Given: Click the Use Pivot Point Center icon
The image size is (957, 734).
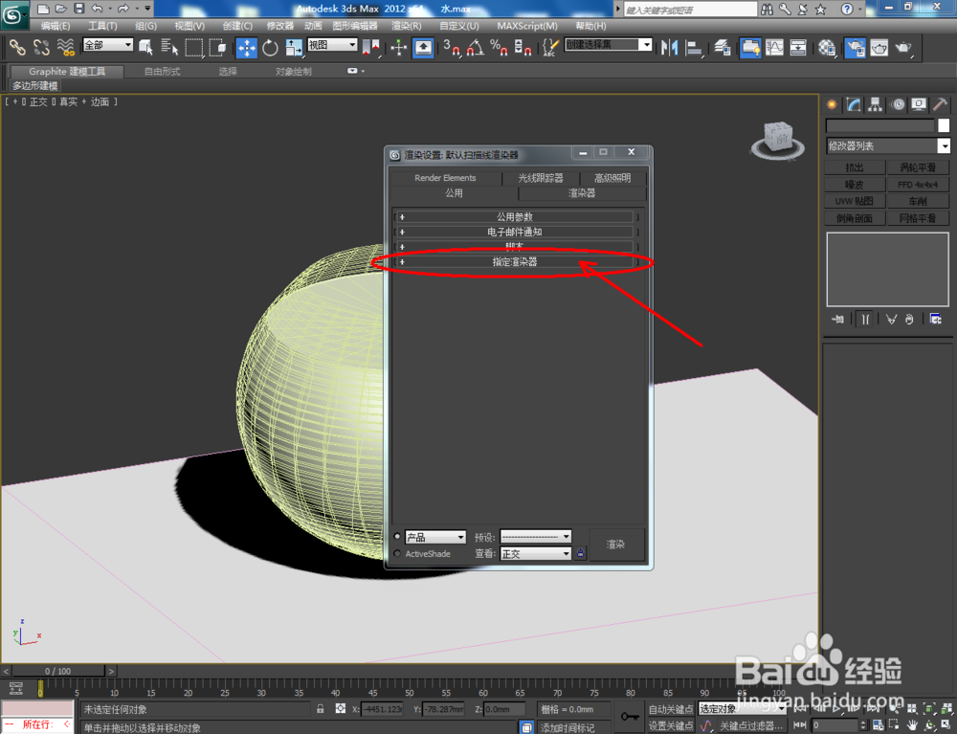Looking at the screenshot, I should pyautogui.click(x=370, y=47).
